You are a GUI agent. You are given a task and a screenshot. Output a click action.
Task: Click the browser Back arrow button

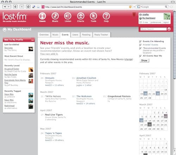(5, 7)
